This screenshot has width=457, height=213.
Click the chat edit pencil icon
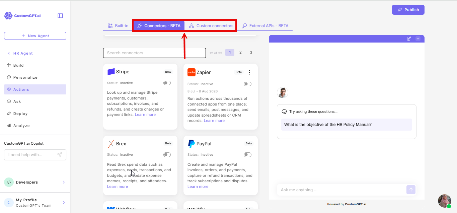coord(409,39)
